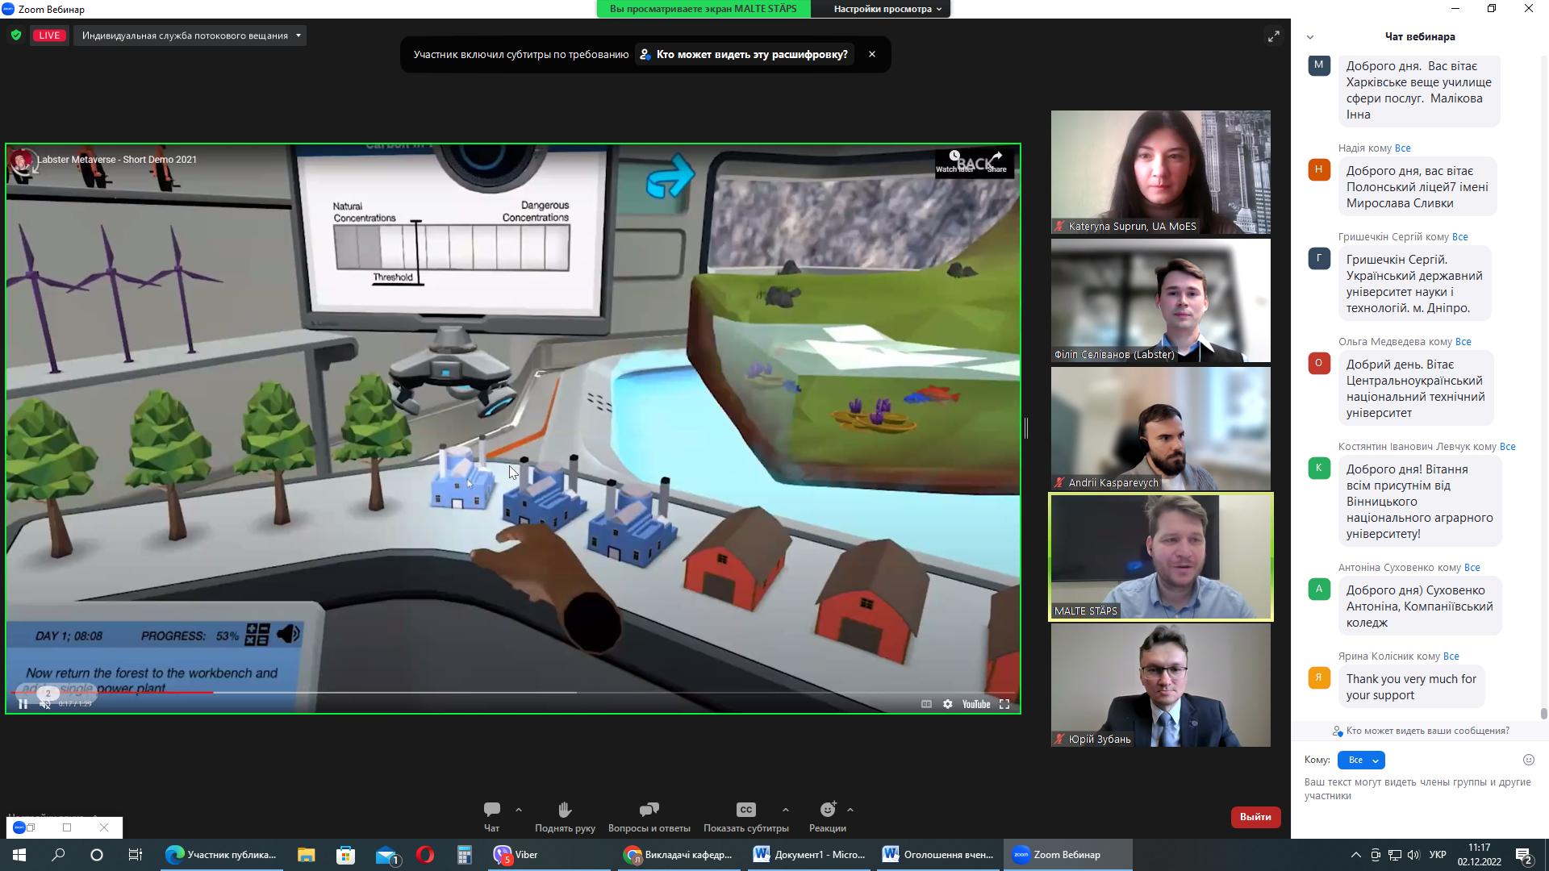1549x871 pixels.
Task: Open YouTube video settings gear
Action: coord(948,704)
